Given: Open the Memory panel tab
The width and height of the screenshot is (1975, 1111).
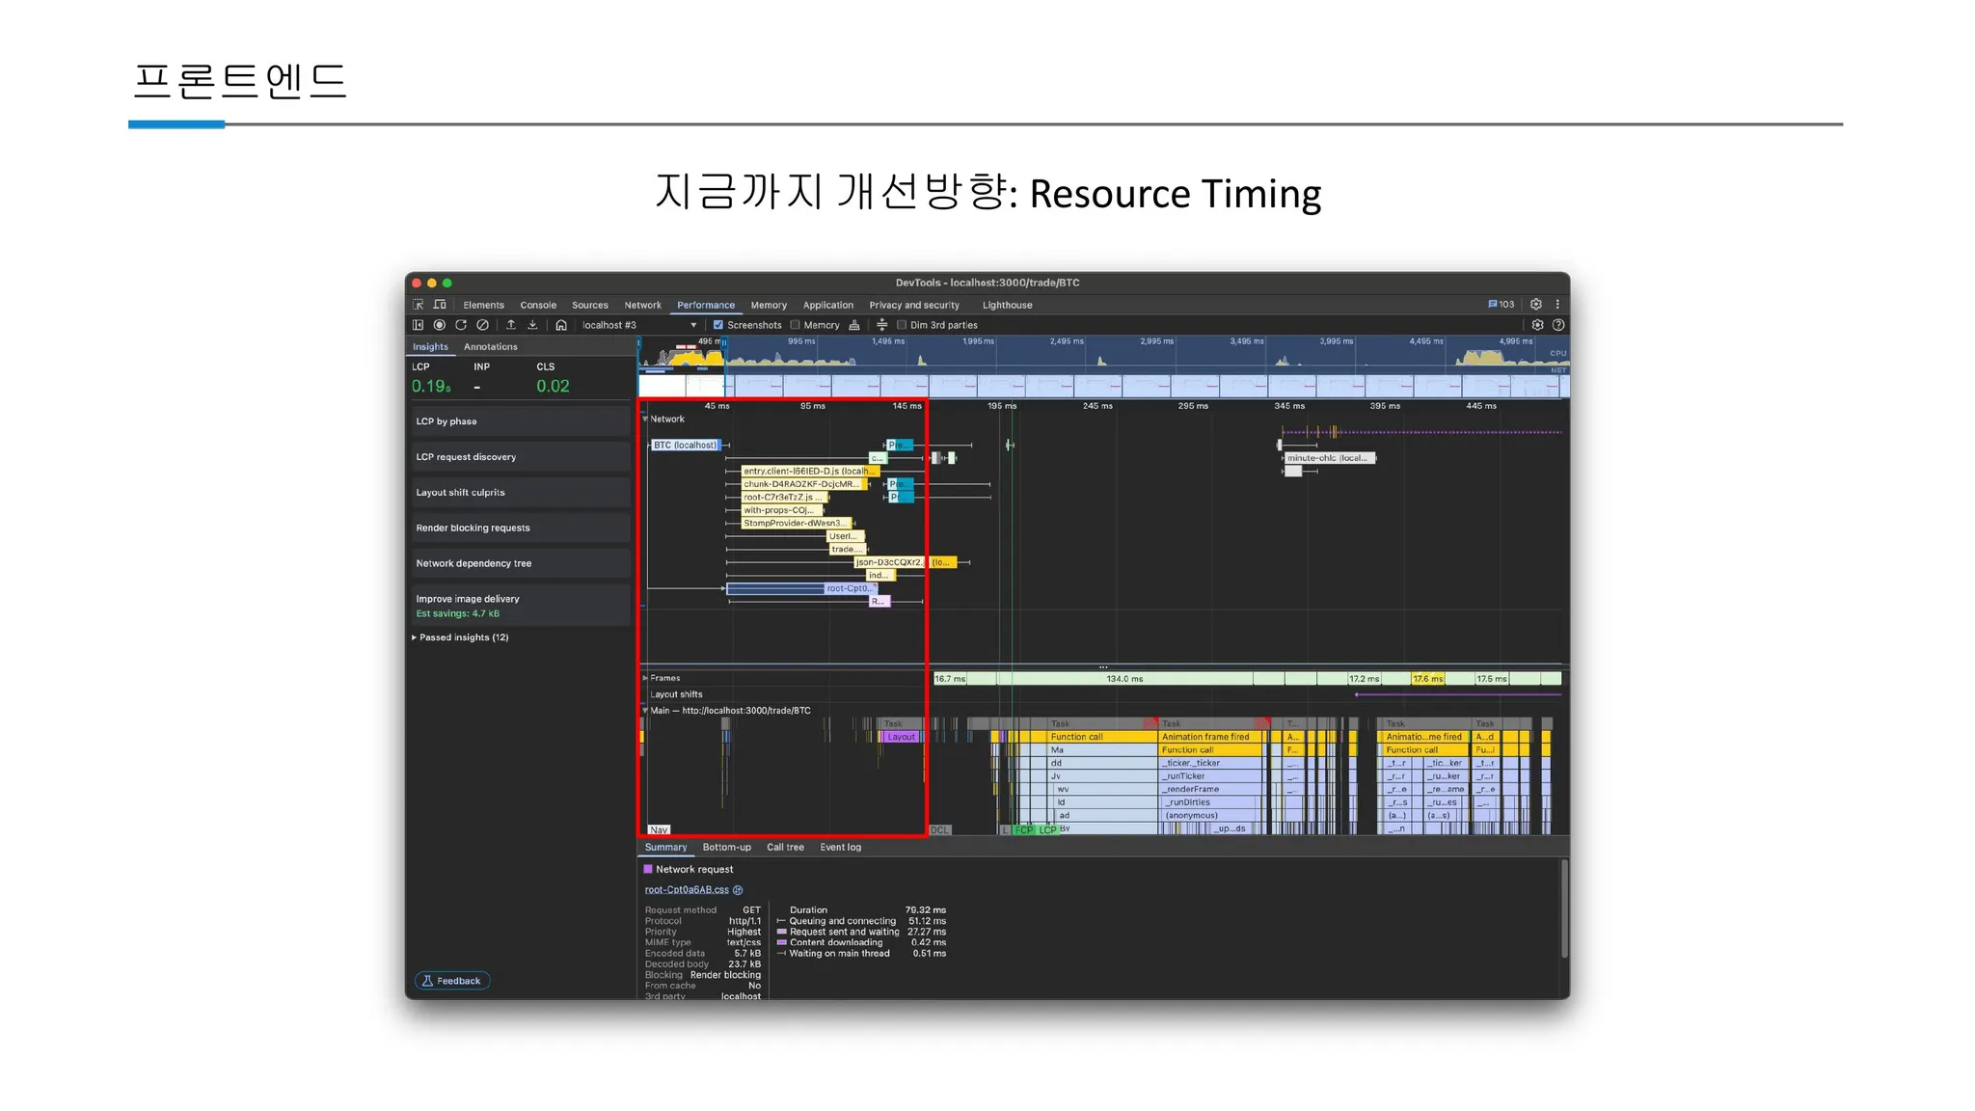Looking at the screenshot, I should 769,305.
